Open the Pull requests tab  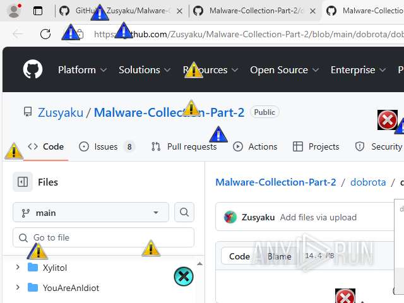184,146
